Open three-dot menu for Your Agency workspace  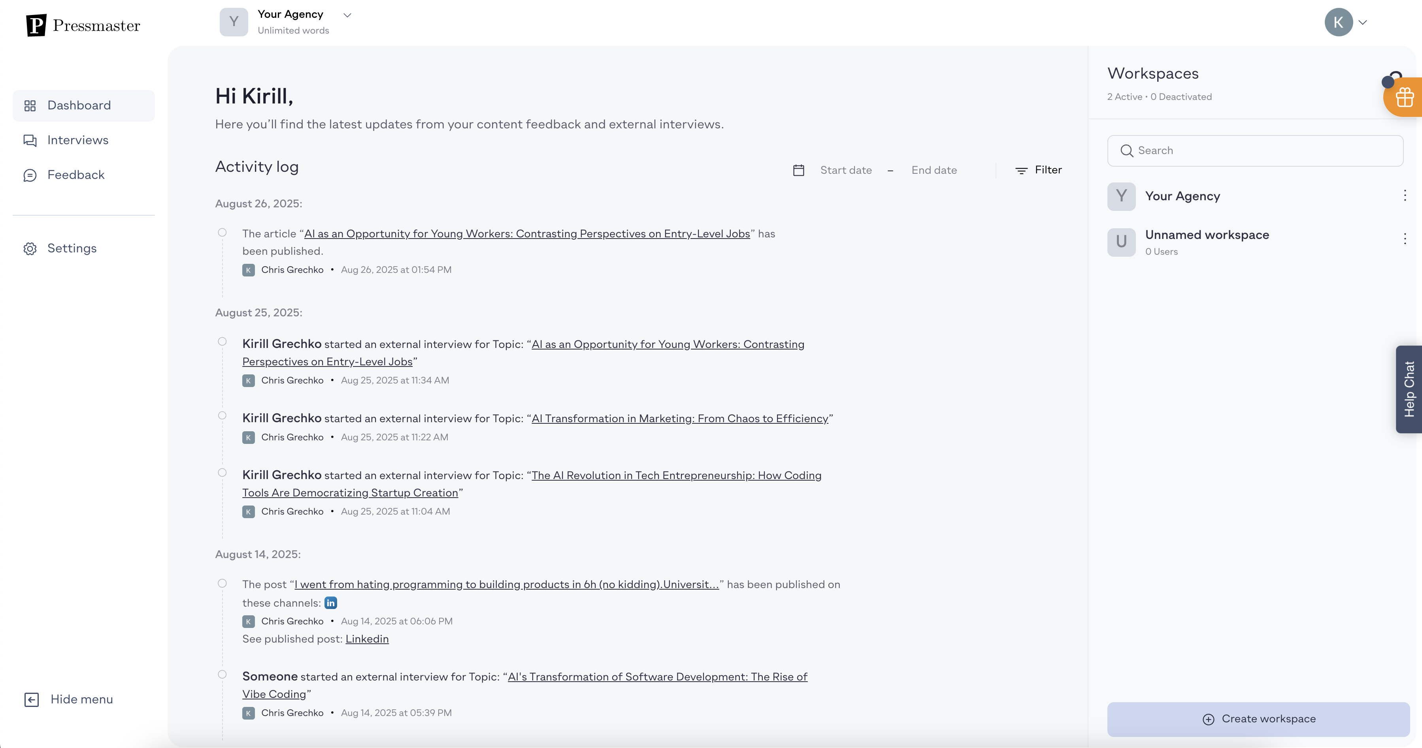click(x=1404, y=195)
